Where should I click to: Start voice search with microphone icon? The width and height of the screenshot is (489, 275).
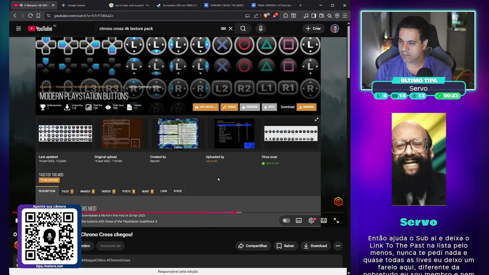pos(261,28)
